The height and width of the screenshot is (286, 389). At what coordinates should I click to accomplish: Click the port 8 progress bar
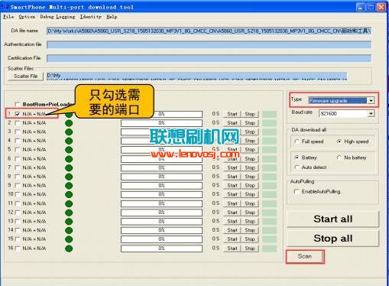tap(161, 177)
